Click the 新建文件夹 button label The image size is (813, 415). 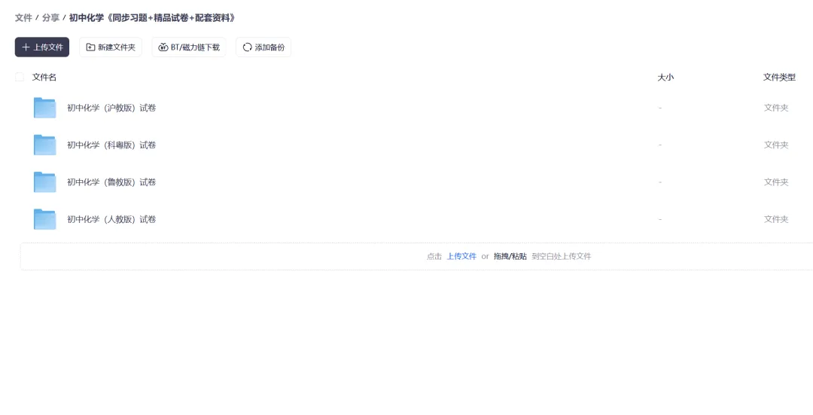point(117,47)
